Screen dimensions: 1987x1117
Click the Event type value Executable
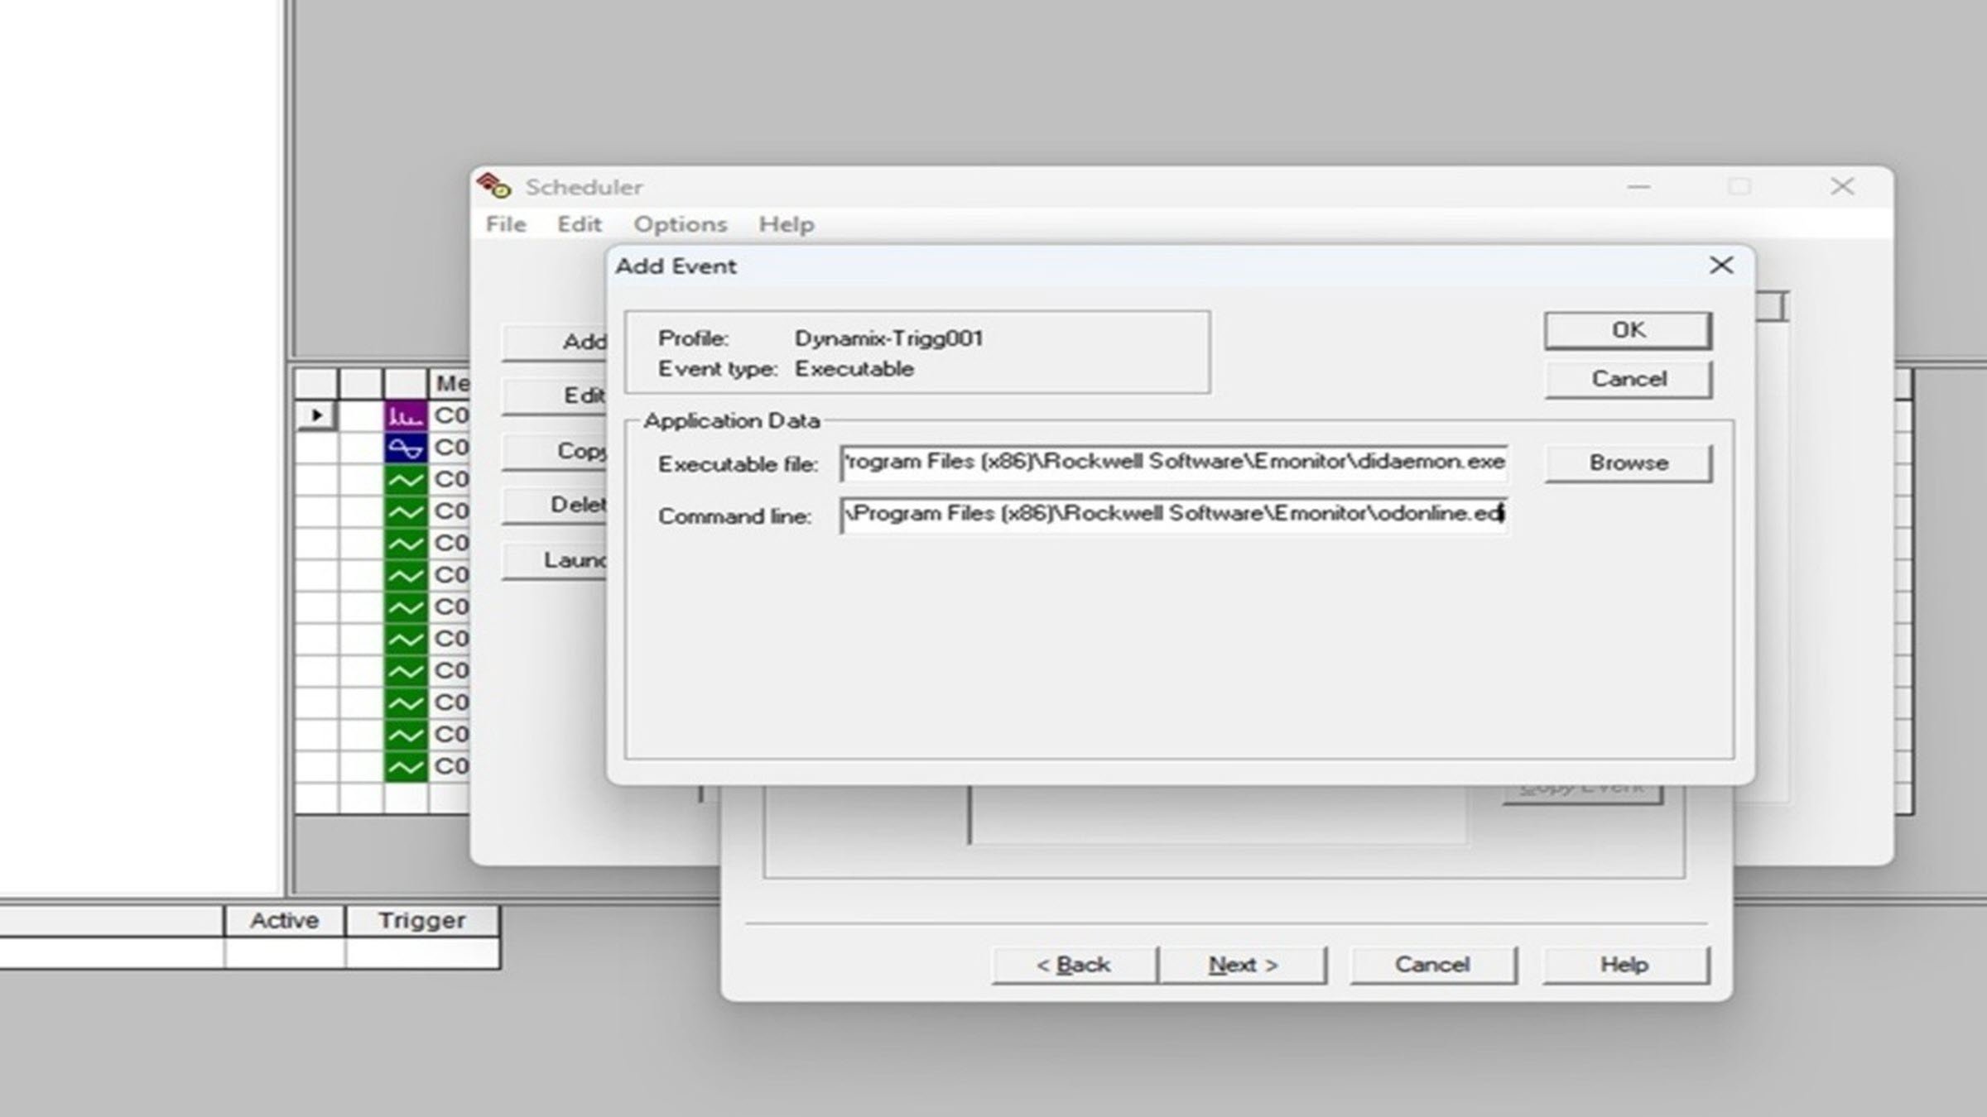tap(854, 369)
